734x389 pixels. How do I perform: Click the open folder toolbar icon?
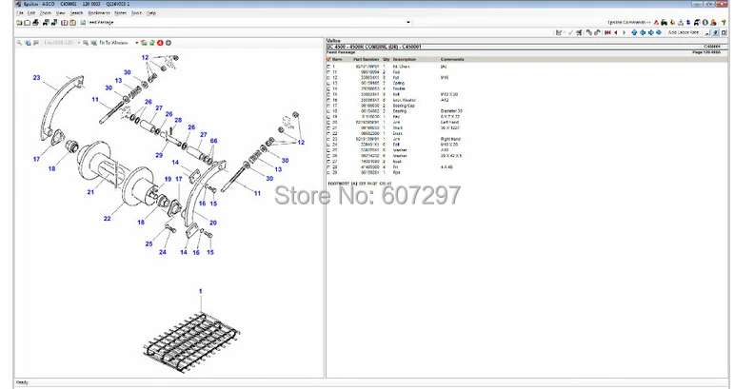coord(19,23)
